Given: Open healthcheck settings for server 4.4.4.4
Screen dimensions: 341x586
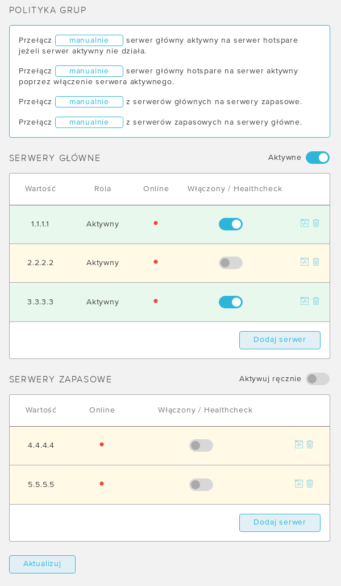Looking at the screenshot, I should pyautogui.click(x=299, y=444).
